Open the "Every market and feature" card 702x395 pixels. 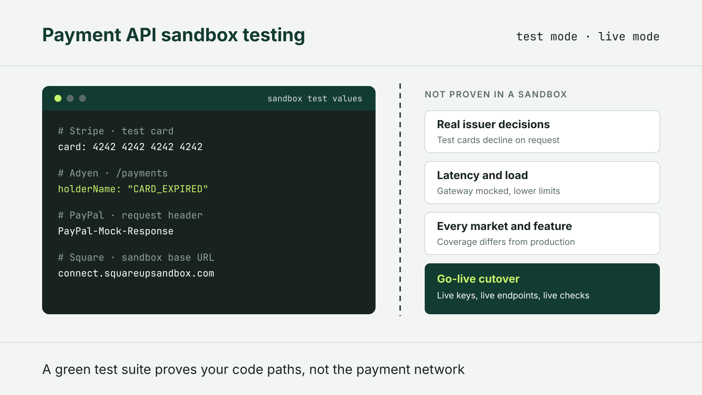coord(542,233)
